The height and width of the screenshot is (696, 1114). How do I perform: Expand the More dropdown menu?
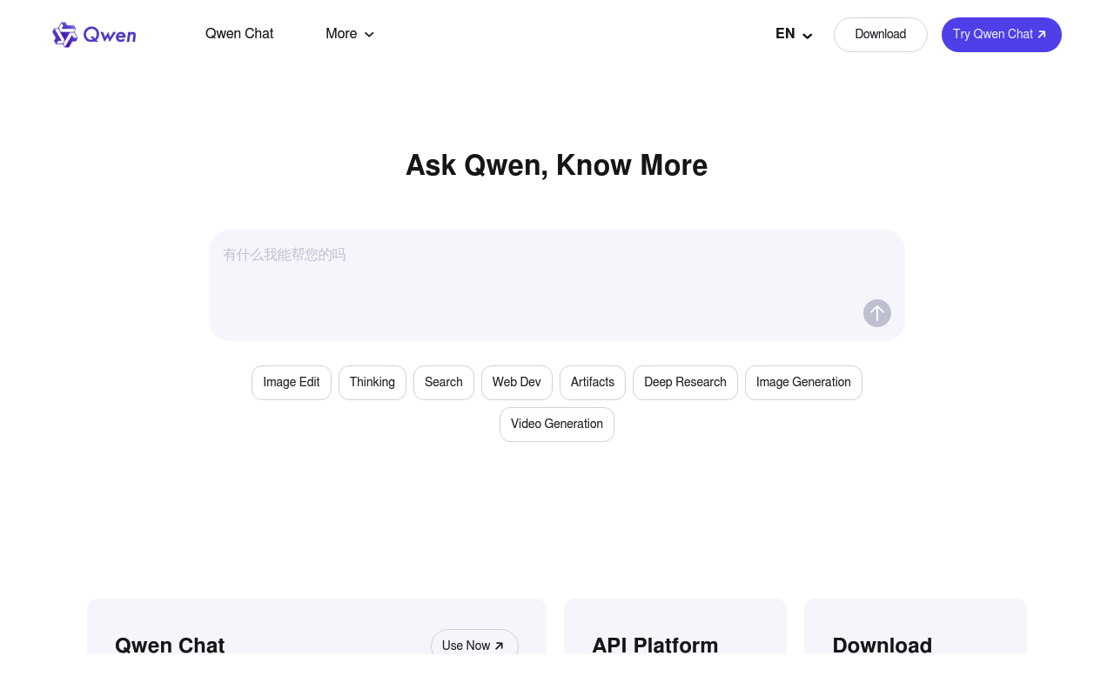[341, 34]
